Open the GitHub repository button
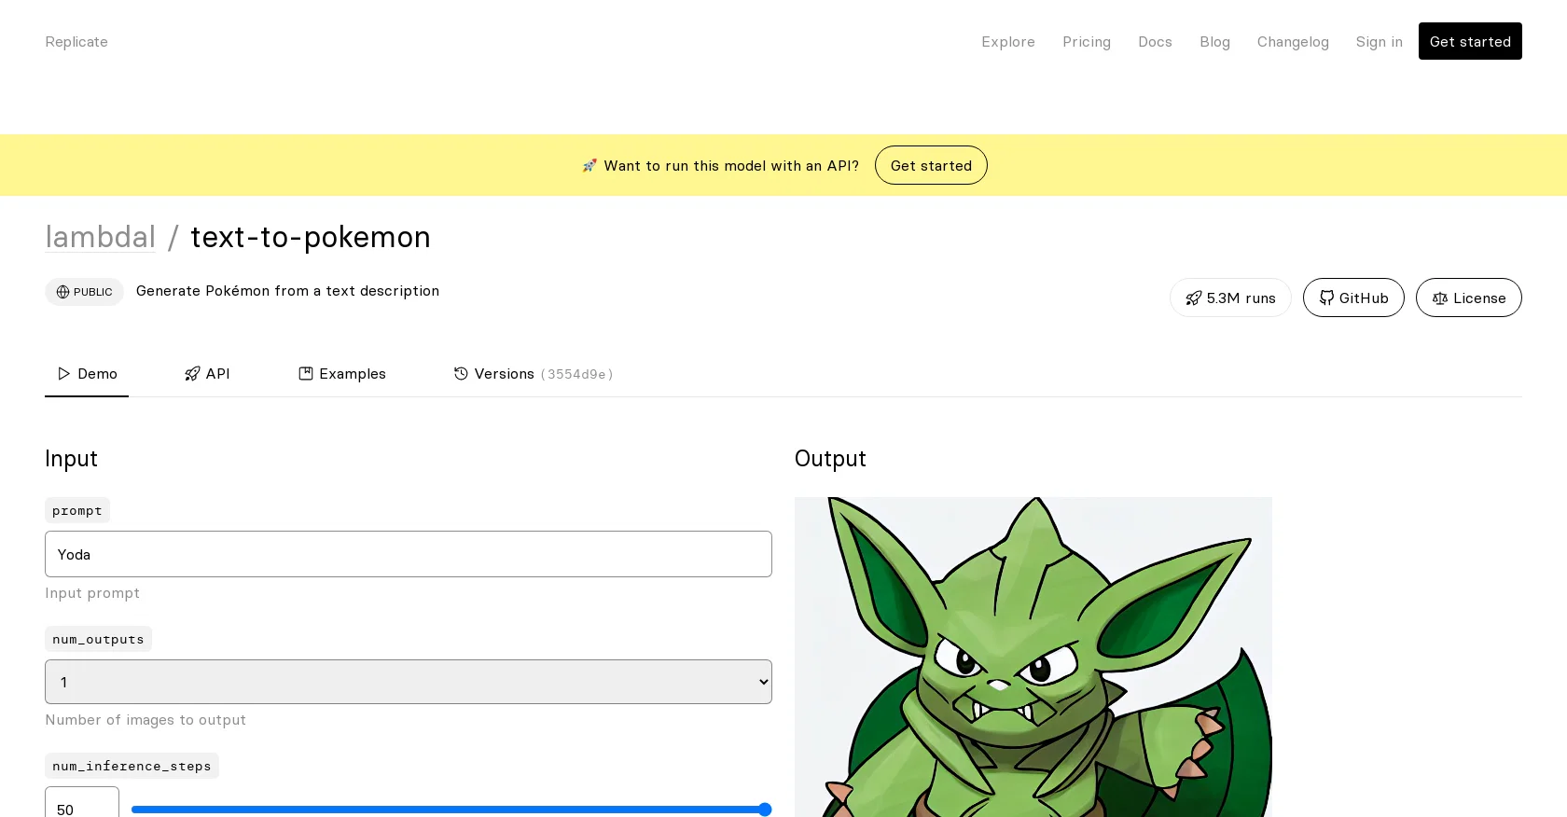Viewport: 1567px width, 817px height. (1353, 298)
